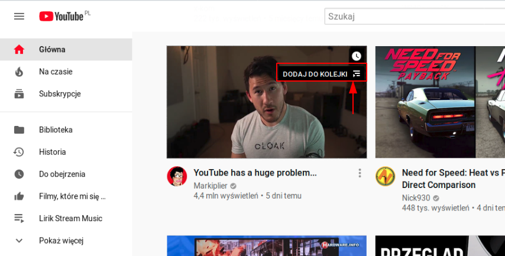Viewport: 505px width, 256px height.
Task: Open Markiplier channel avatar
Action: tap(177, 176)
